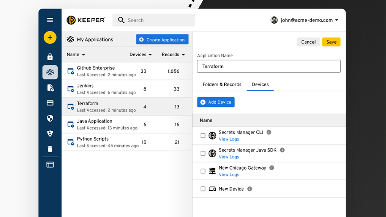Click the 1,056 records count

click(x=173, y=71)
